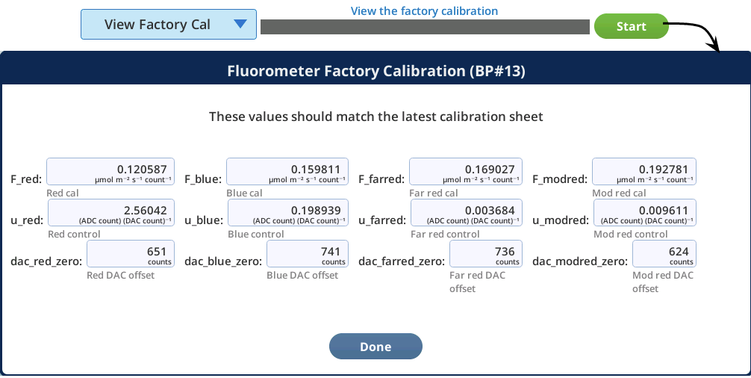Select the F_blue calibration value field
751x378 pixels.
coord(287,172)
